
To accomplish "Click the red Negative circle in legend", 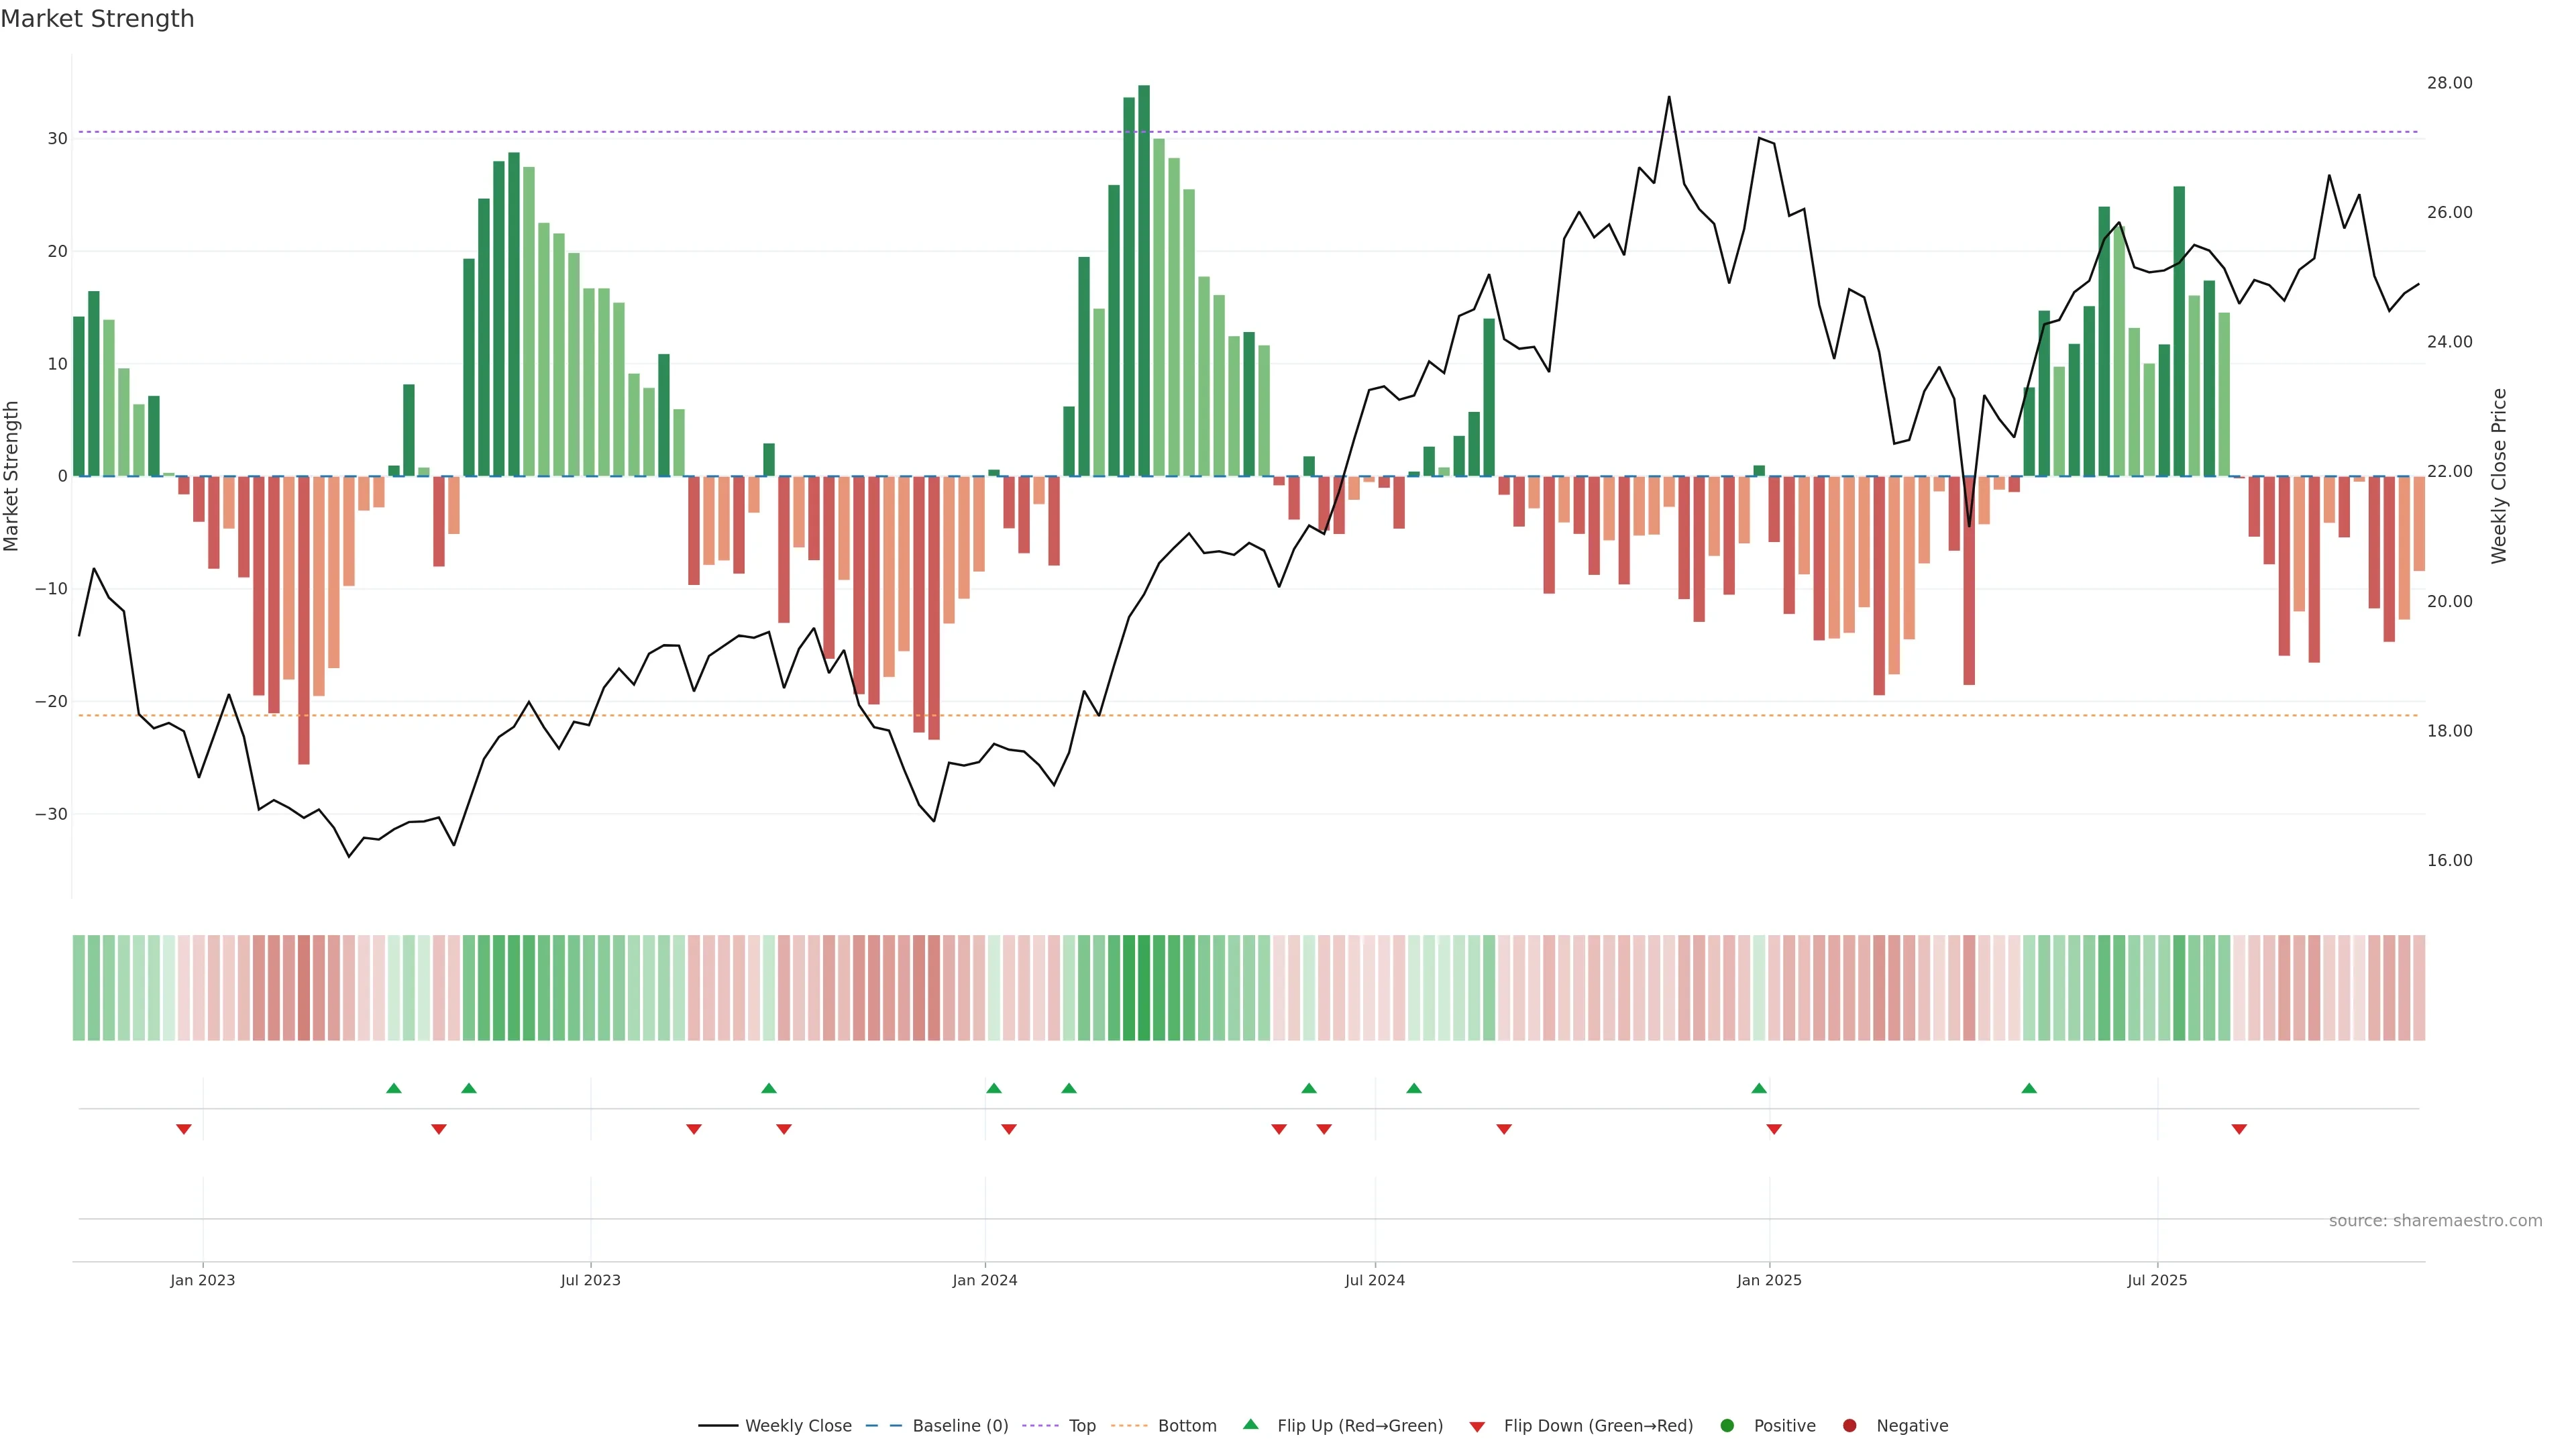I will 1849,1426.
